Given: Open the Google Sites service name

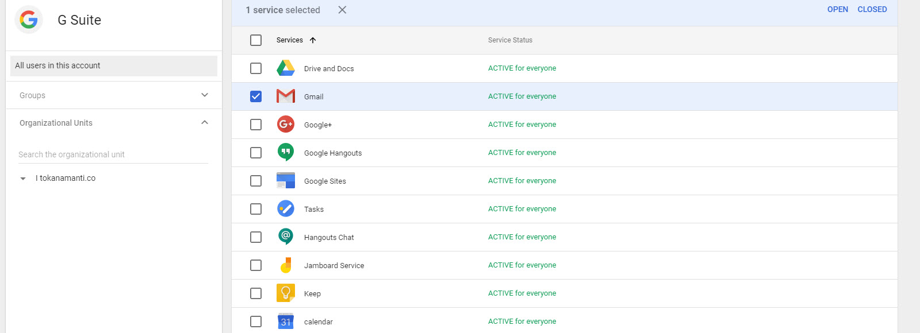Looking at the screenshot, I should [325, 181].
